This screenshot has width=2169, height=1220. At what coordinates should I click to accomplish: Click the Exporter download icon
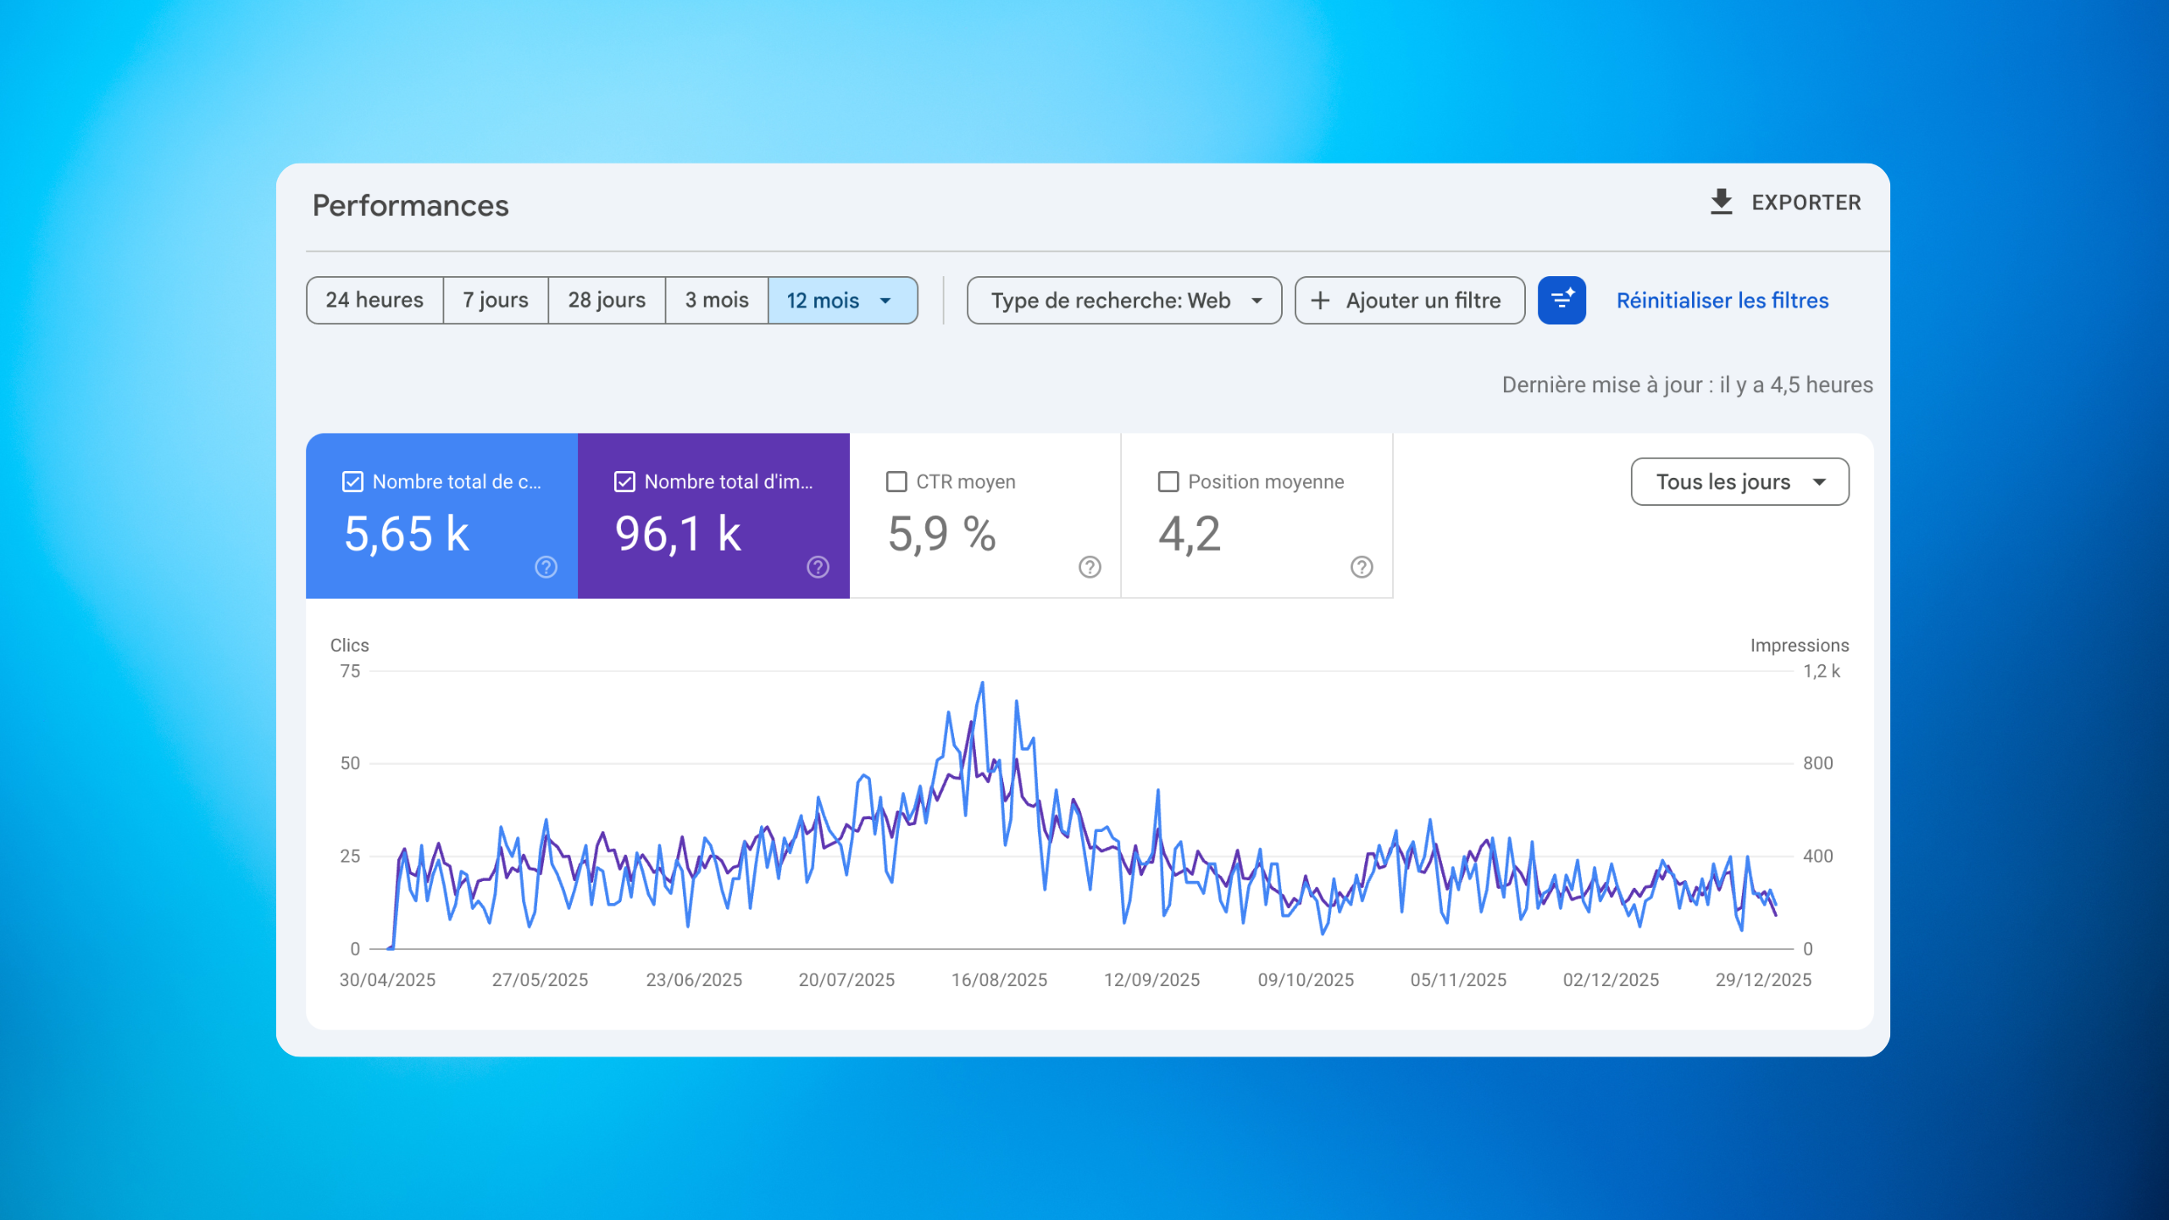coord(1722,202)
